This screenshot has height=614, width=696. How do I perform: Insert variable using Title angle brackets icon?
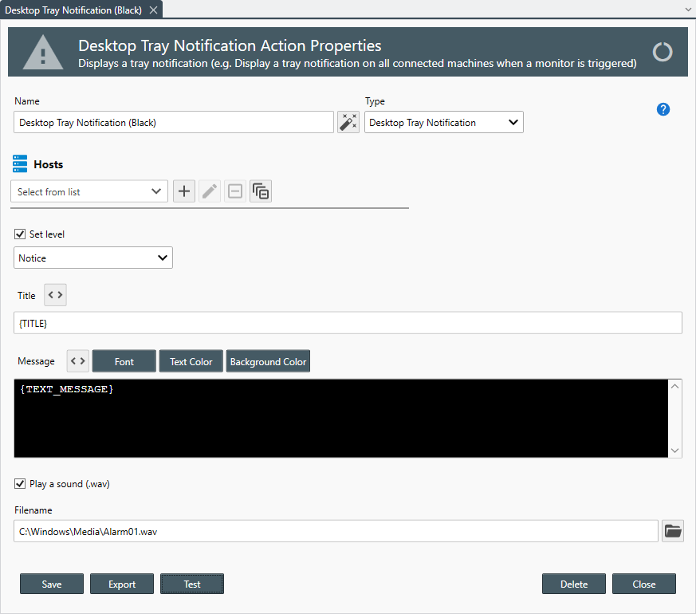coord(55,295)
